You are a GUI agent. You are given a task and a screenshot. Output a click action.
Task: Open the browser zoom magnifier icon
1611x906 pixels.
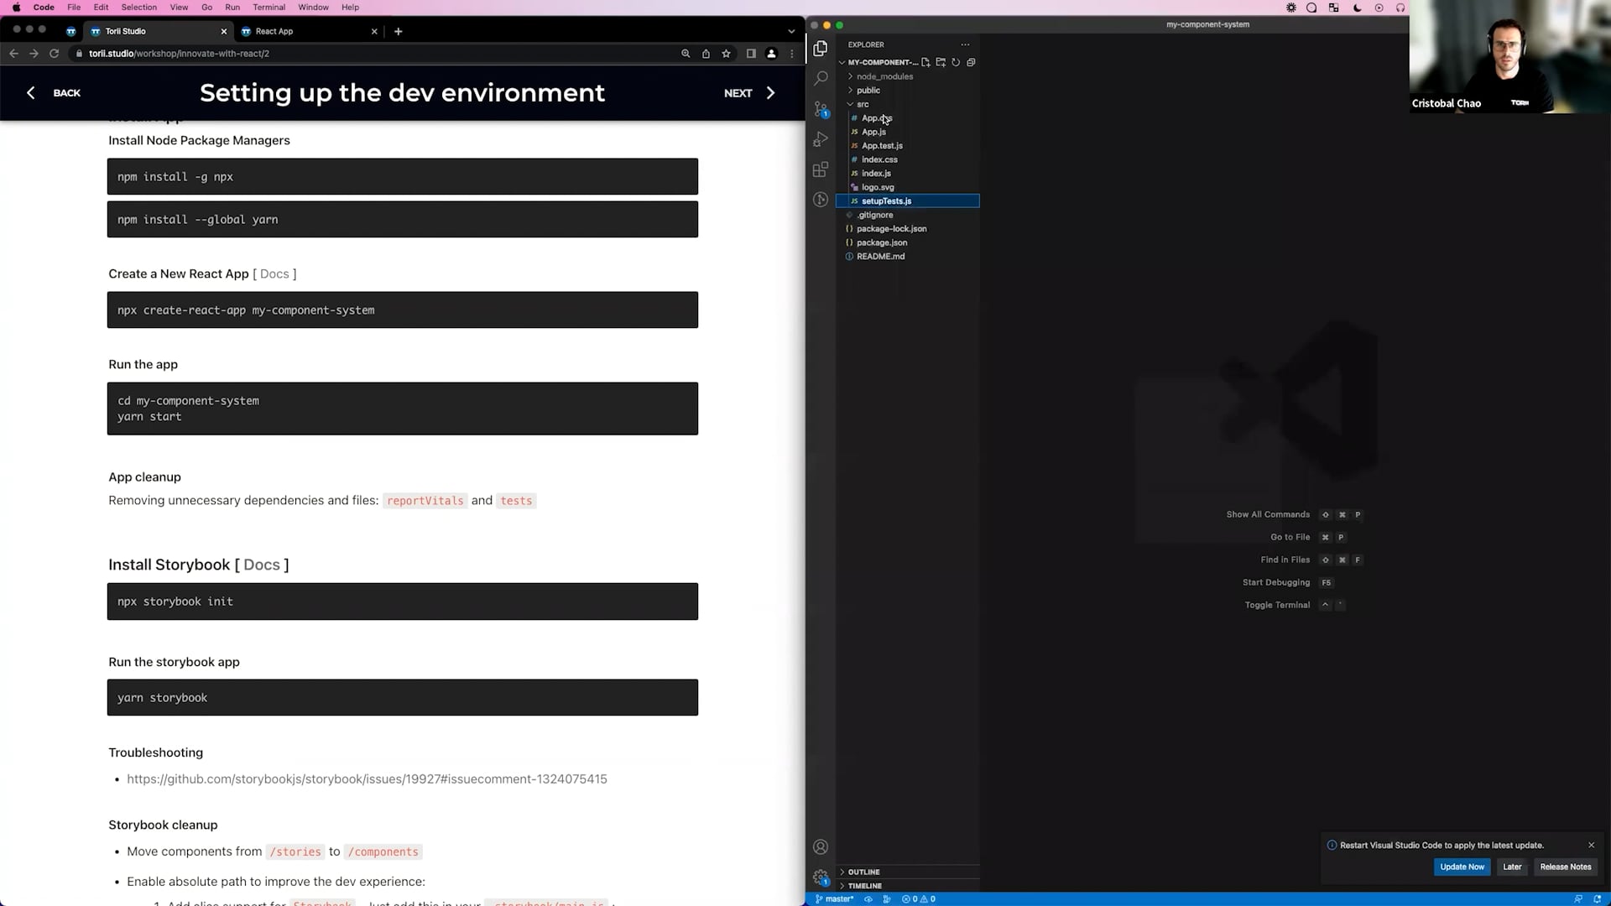686,54
